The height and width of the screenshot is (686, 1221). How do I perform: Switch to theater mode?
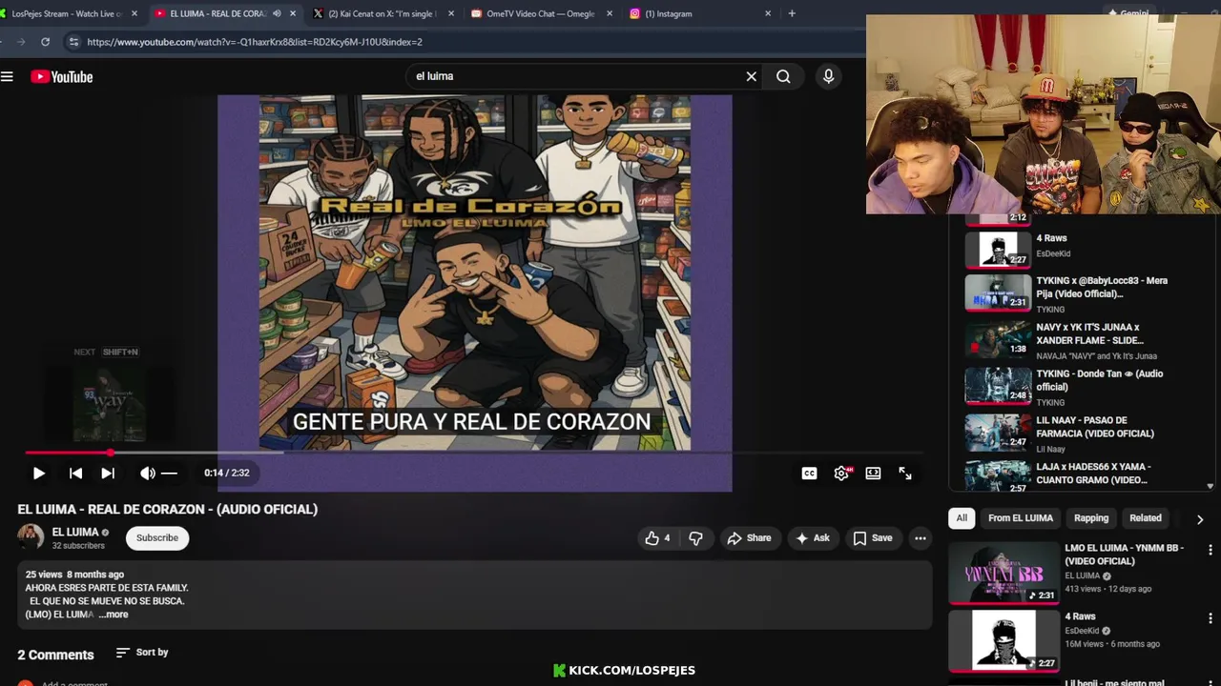coord(873,473)
